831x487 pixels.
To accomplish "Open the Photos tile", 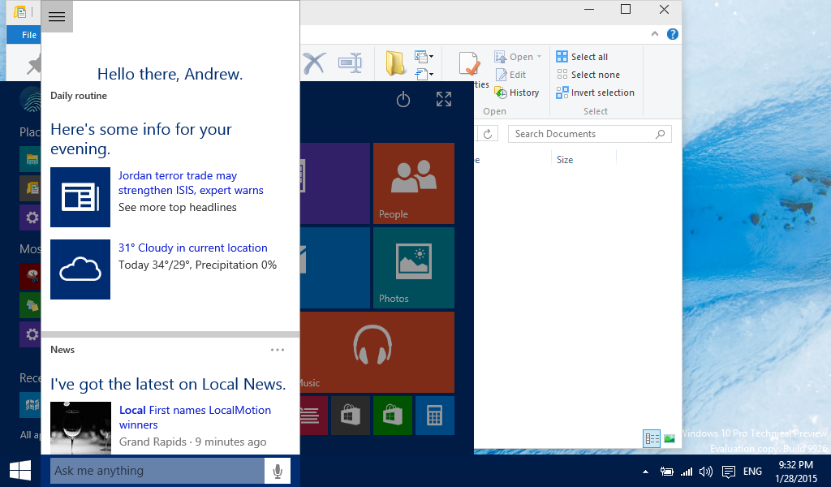I will (413, 268).
